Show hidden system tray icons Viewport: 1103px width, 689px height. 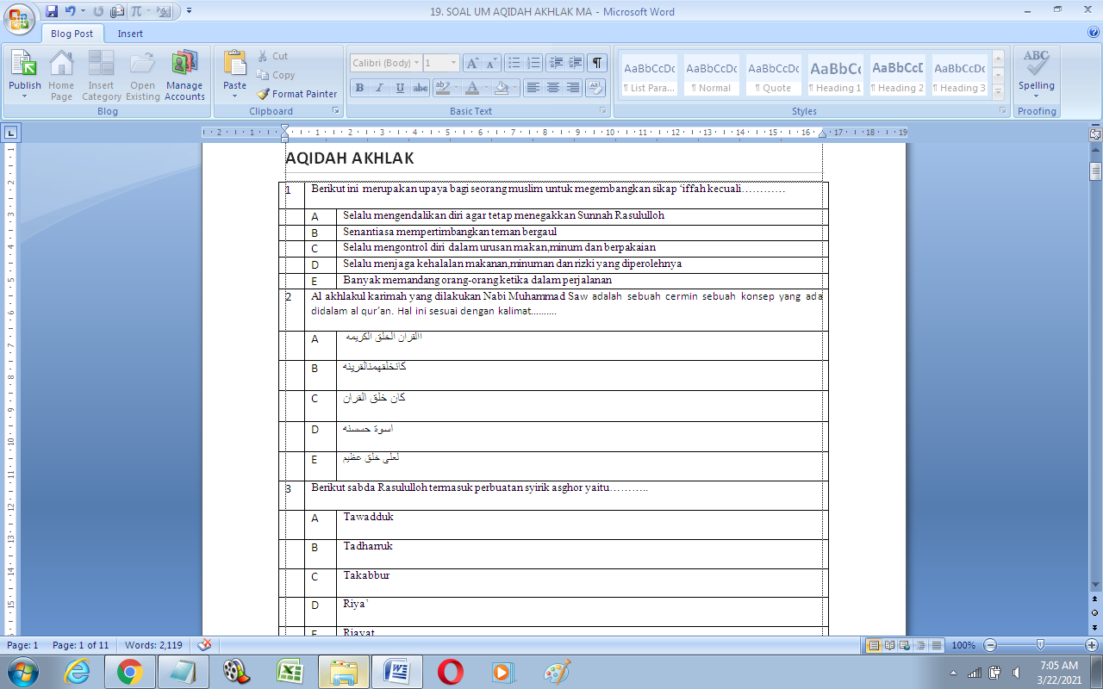(952, 673)
